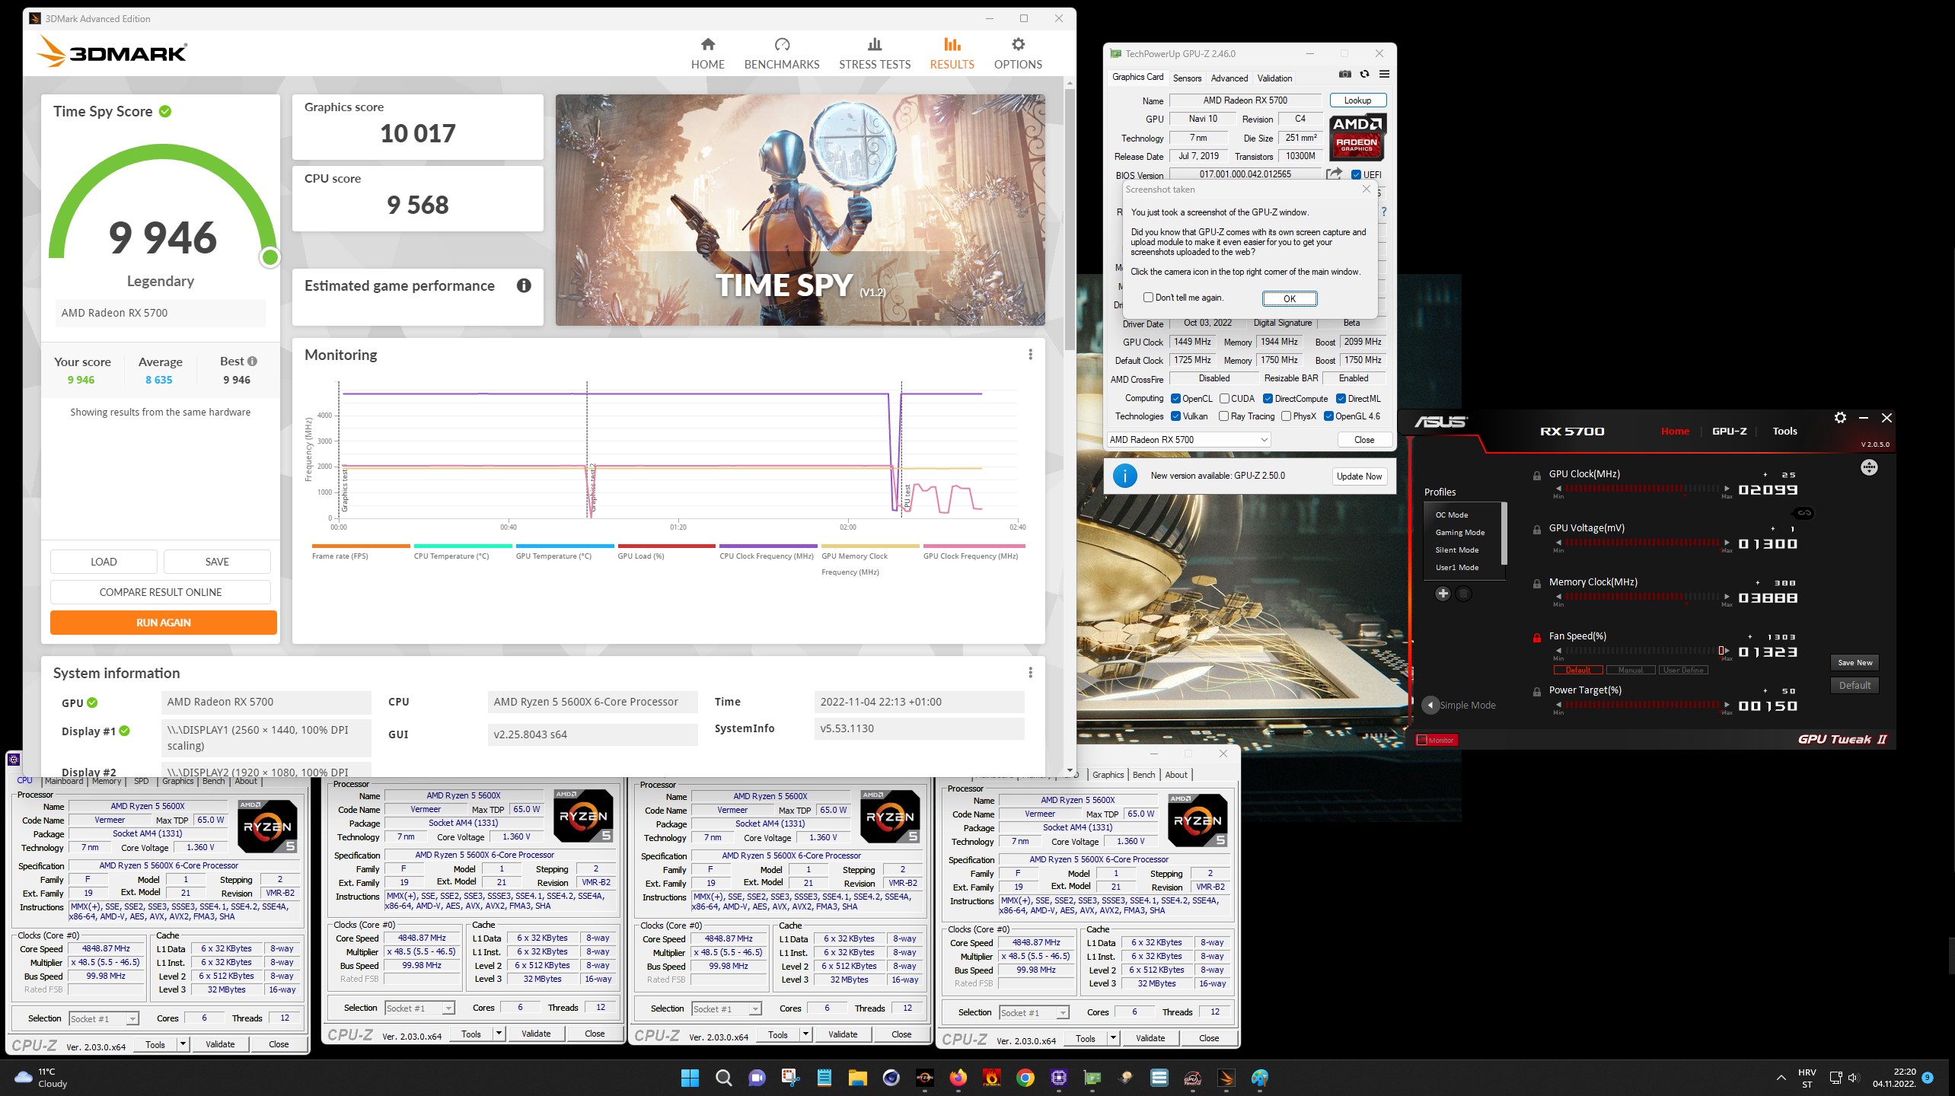Click the GPU Tweak expand/collapse round icon

(1869, 467)
